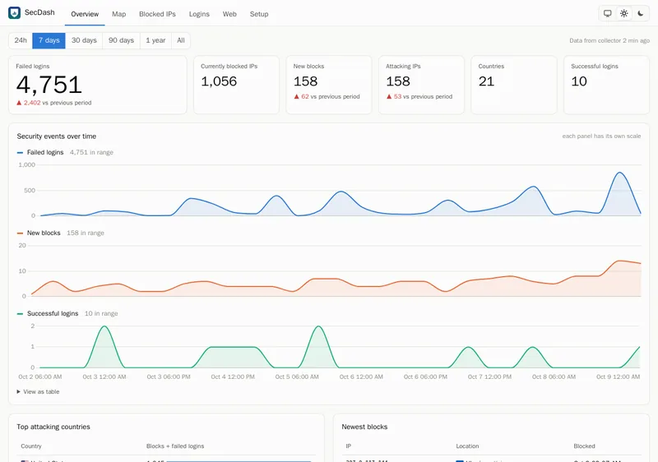Go to the Blocked IPs tab
This screenshot has height=462, width=658.
[157, 14]
